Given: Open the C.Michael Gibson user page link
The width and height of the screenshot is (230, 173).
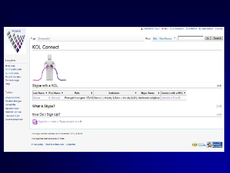Looking at the screenshot, I should pyautogui.click(x=152, y=29).
